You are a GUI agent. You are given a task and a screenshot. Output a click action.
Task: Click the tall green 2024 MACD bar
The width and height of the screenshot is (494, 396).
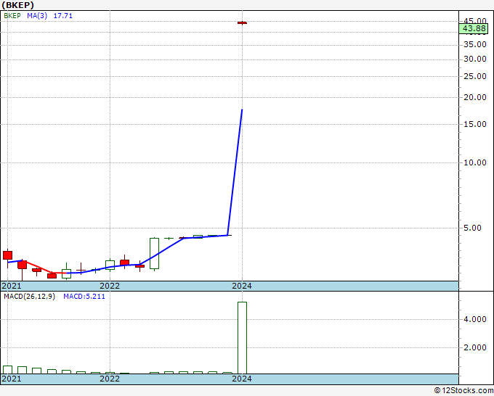[242, 338]
